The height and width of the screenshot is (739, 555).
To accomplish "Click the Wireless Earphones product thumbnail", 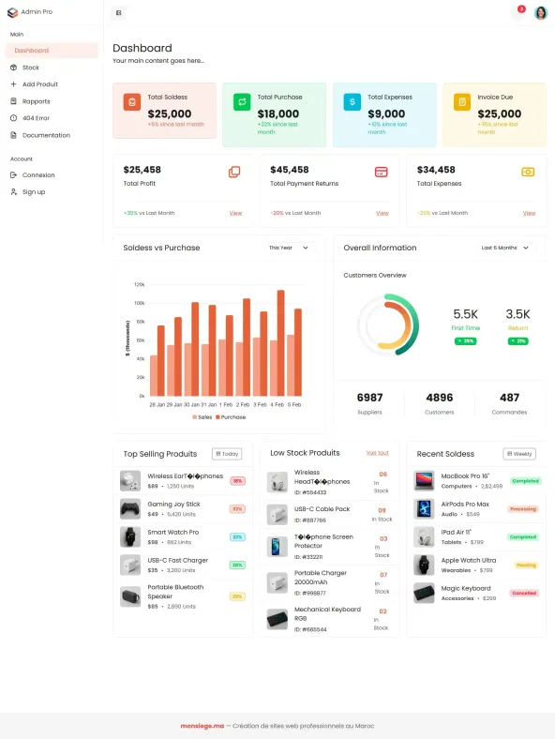I will (x=130, y=481).
